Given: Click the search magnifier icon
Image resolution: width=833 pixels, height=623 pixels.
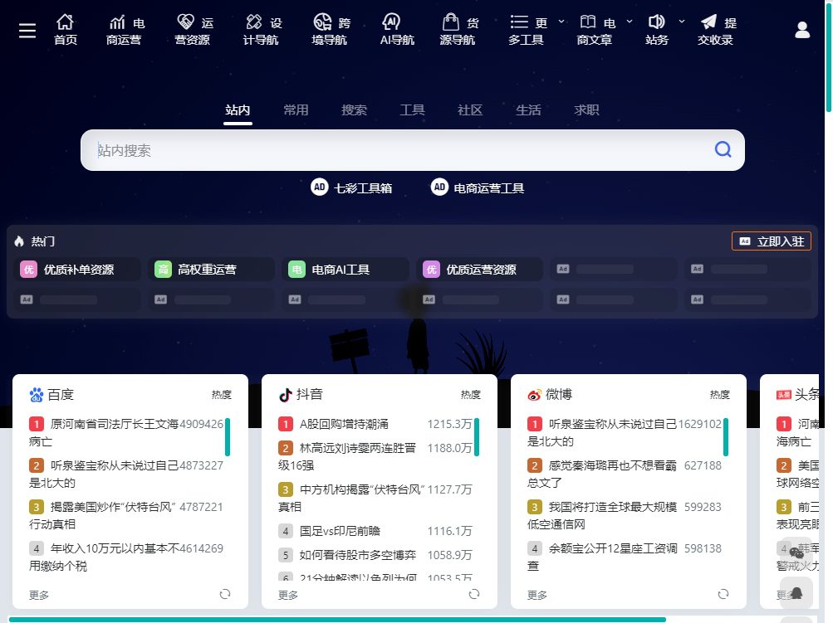Looking at the screenshot, I should pyautogui.click(x=723, y=149).
